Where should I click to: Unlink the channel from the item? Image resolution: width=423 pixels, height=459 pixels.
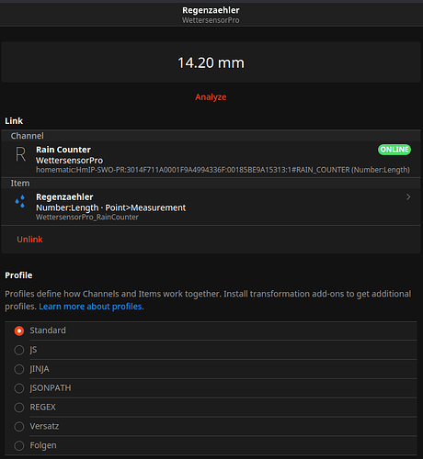click(x=29, y=240)
